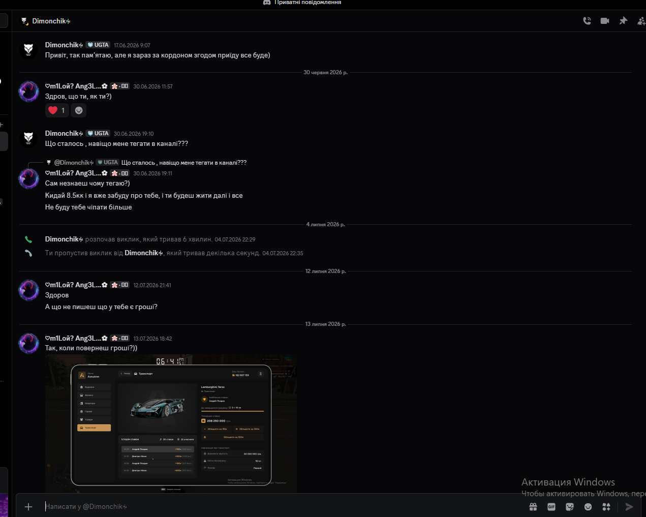Click the UGTA tag on 17.06.2026 message
646x517 pixels.
coord(98,45)
